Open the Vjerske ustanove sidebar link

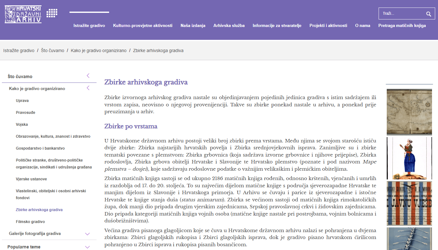pyautogui.click(x=31, y=179)
